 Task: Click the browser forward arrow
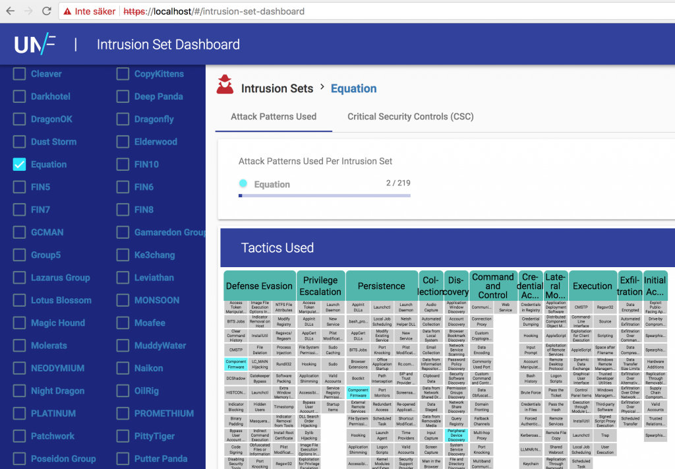tap(28, 11)
